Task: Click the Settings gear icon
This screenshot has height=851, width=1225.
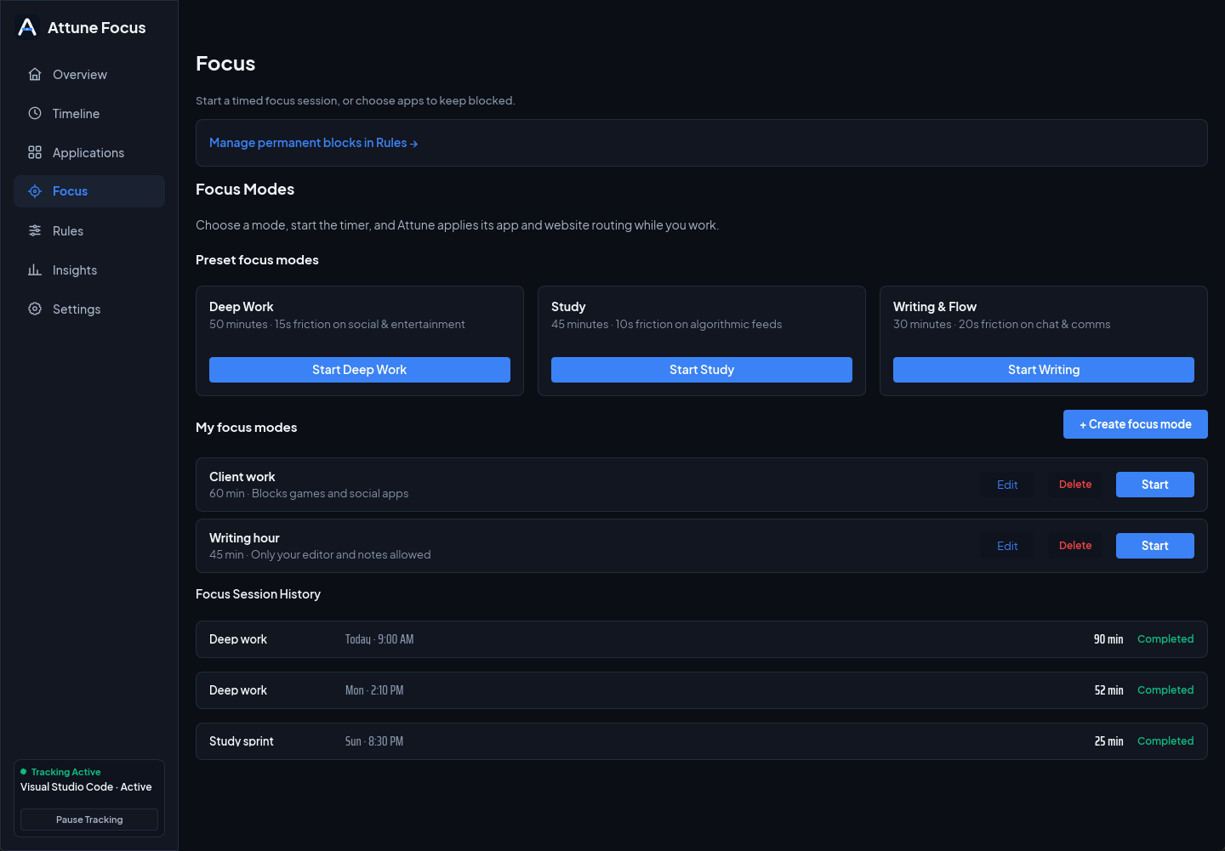Action: click(x=35, y=309)
